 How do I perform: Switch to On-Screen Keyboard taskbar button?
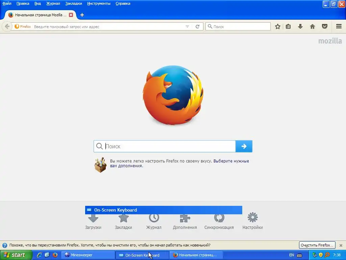tap(142, 255)
